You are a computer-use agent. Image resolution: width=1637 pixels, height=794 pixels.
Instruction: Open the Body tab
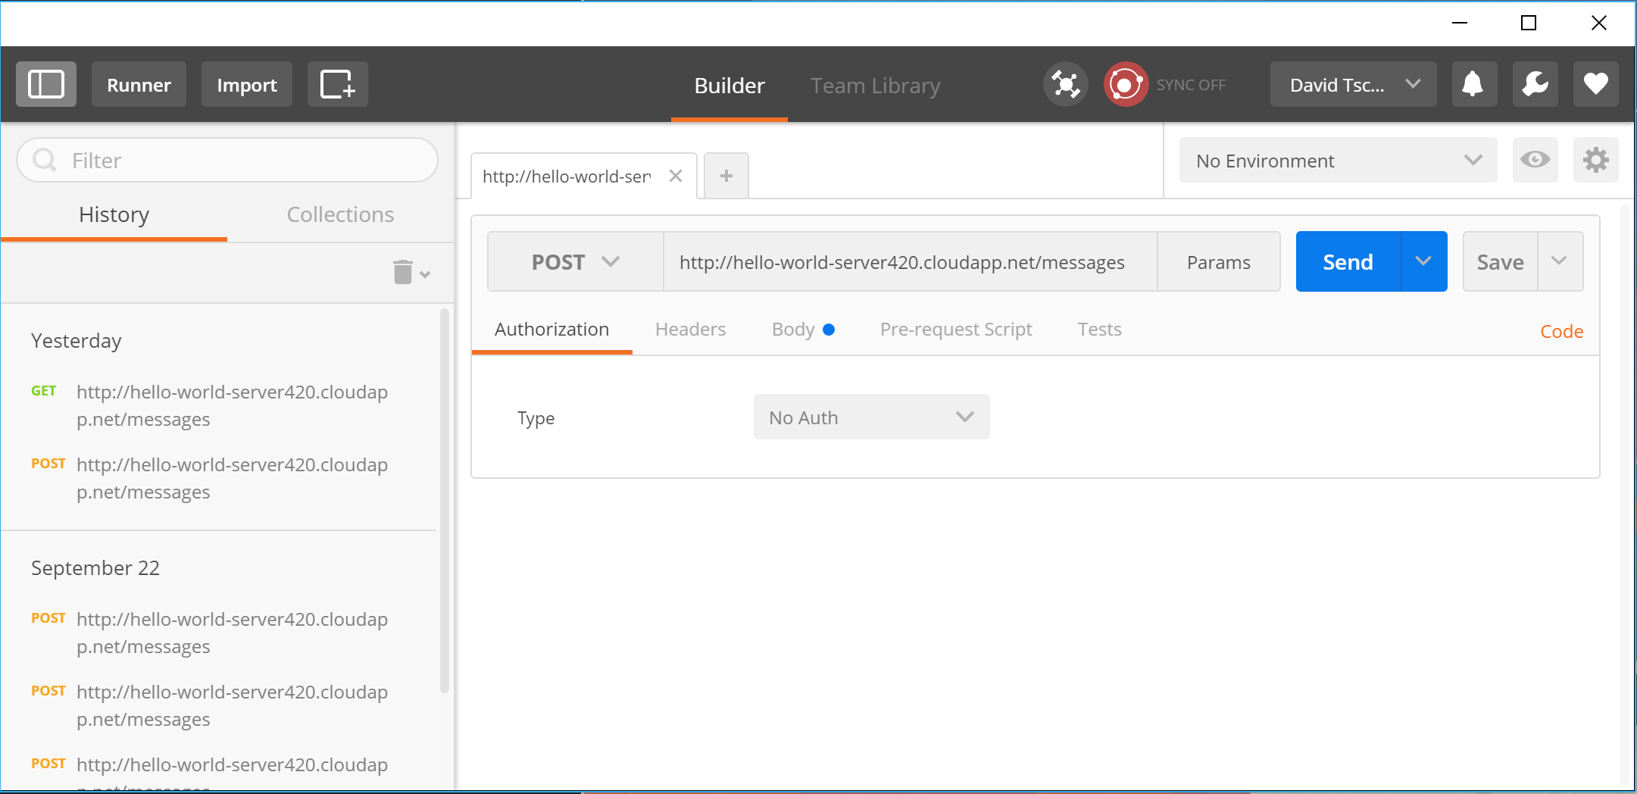pos(802,330)
